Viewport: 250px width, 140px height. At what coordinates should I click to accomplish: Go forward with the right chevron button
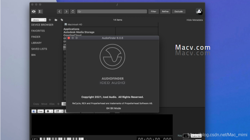(x=66, y=12)
